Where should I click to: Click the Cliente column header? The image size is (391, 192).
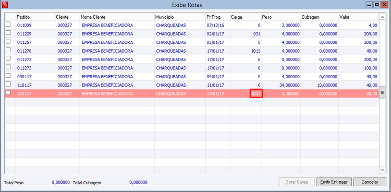click(x=67, y=17)
